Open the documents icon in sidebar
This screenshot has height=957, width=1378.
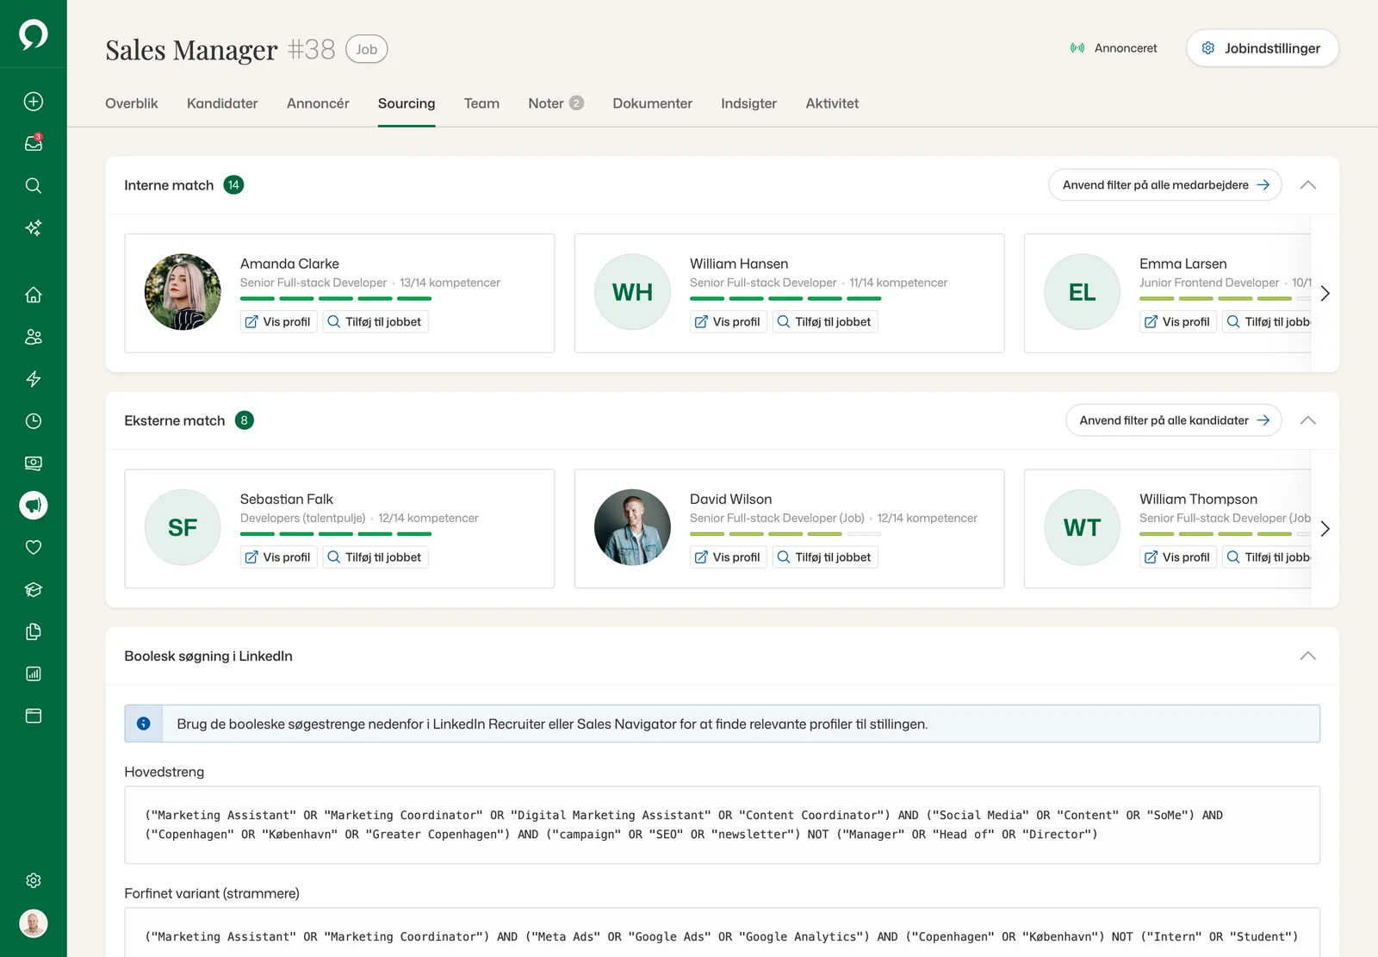[x=34, y=631]
